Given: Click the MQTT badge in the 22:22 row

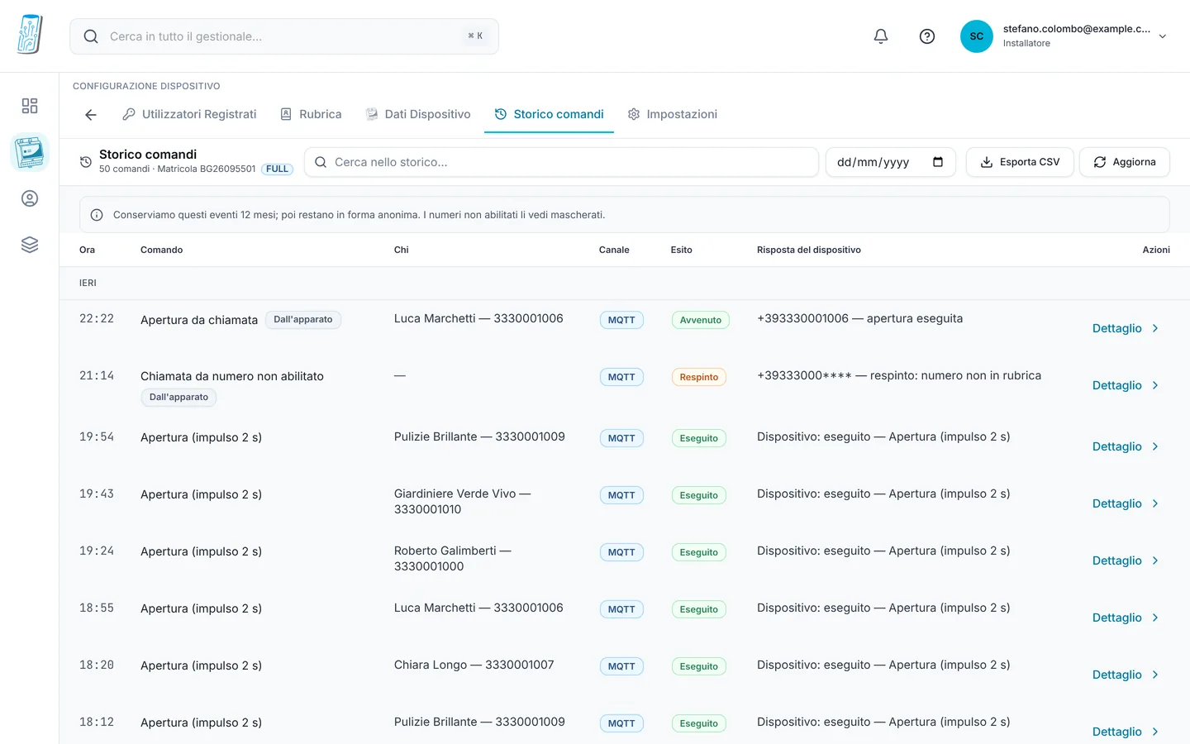Looking at the screenshot, I should click(621, 320).
